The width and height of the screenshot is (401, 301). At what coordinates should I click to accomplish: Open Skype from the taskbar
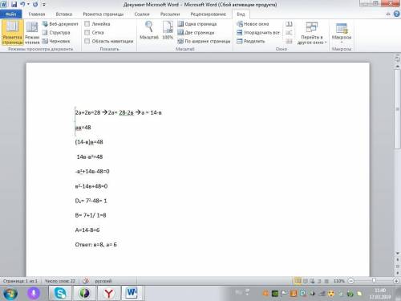click(x=60, y=293)
